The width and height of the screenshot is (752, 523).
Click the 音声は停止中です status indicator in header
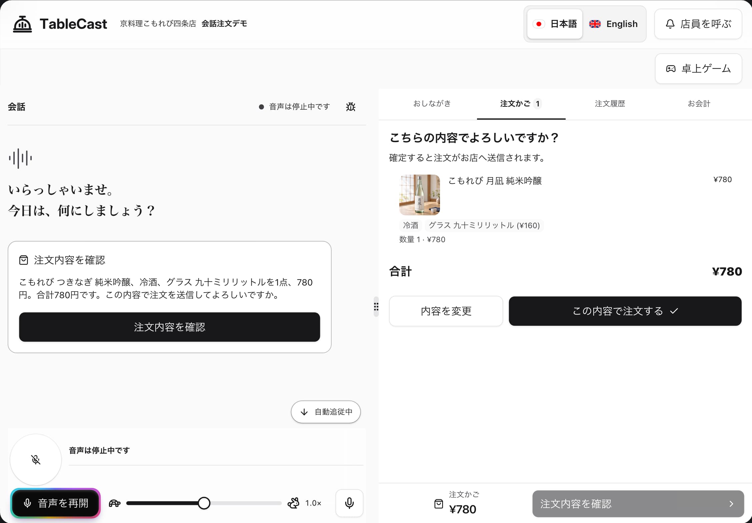click(x=295, y=107)
